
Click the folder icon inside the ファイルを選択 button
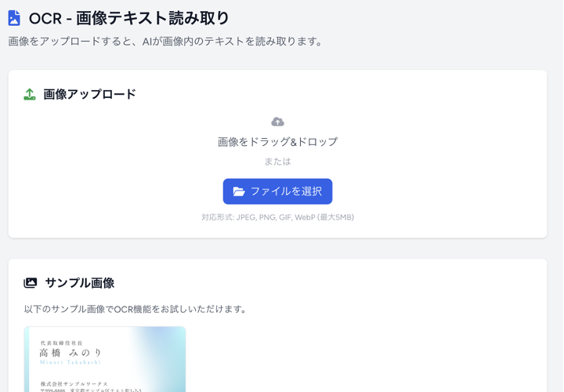pos(239,191)
